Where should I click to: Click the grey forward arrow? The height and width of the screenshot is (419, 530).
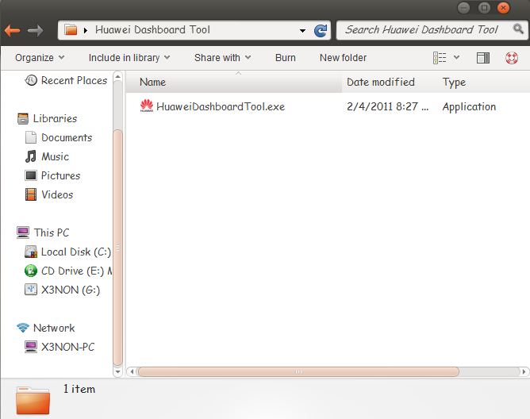click(35, 30)
